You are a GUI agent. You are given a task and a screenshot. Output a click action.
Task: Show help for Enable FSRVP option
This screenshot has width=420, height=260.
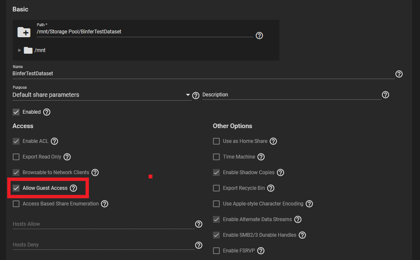[261, 251]
